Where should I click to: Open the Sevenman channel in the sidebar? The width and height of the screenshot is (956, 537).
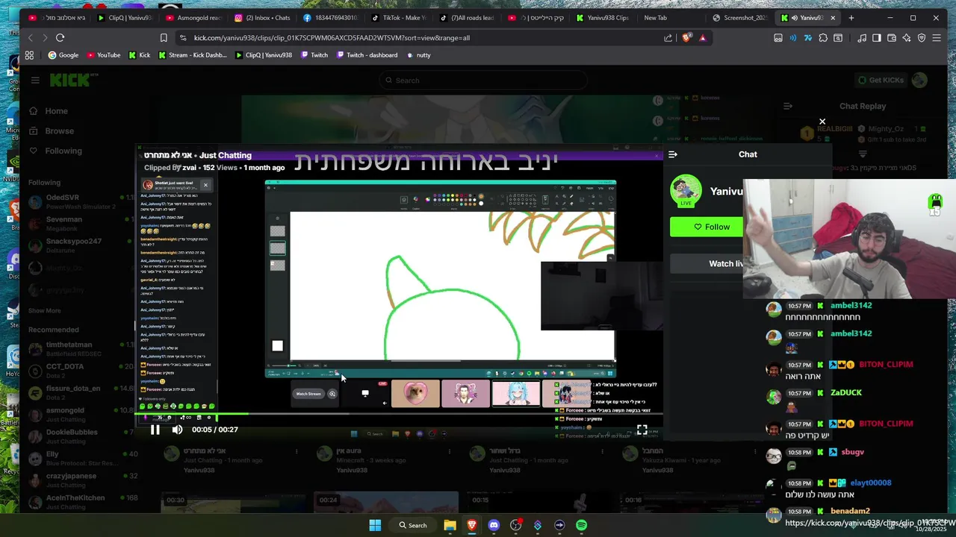click(x=82, y=224)
